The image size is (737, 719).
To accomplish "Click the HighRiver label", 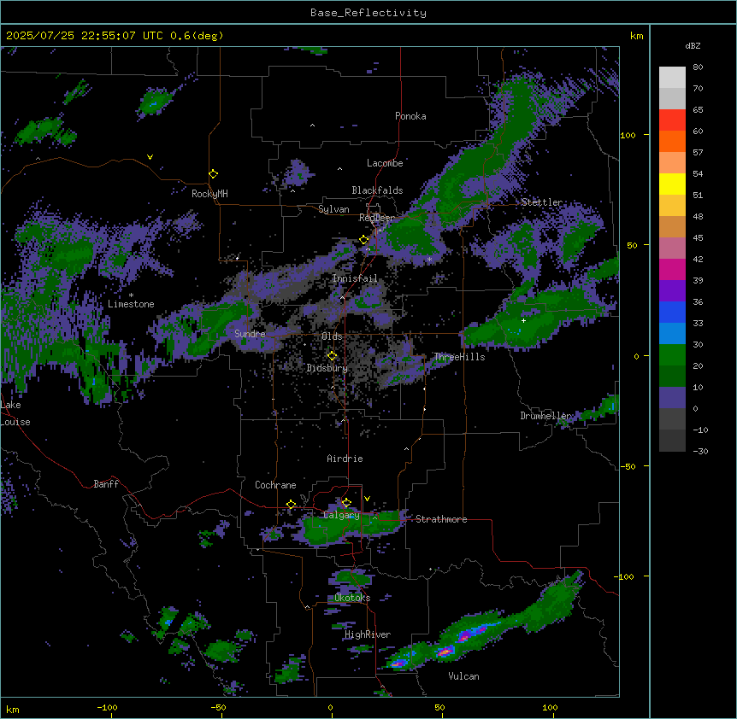I will tap(368, 634).
